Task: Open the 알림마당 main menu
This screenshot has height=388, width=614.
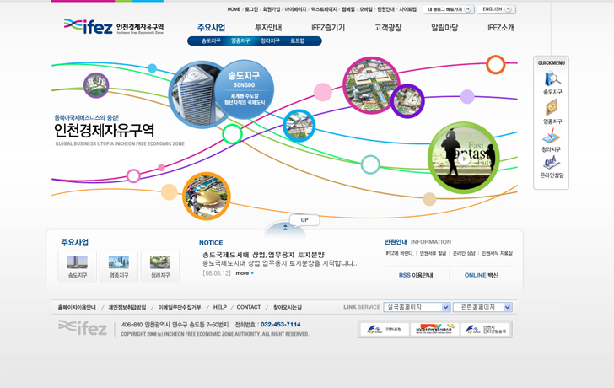Action: 444,27
